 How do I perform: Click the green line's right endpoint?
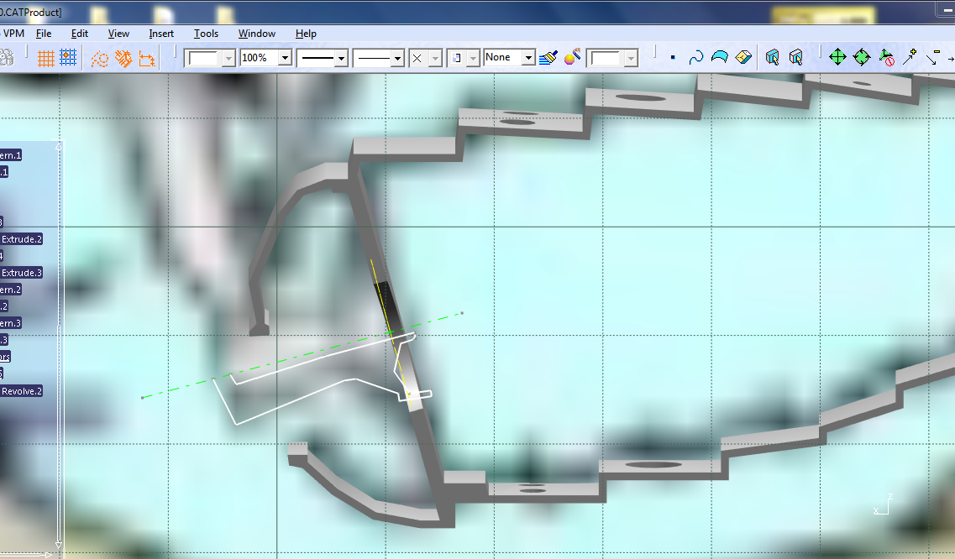point(462,313)
